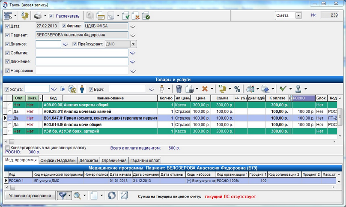346x207 pixels.
Task: Click the orange X delete icon
Action: [x=205, y=89]
